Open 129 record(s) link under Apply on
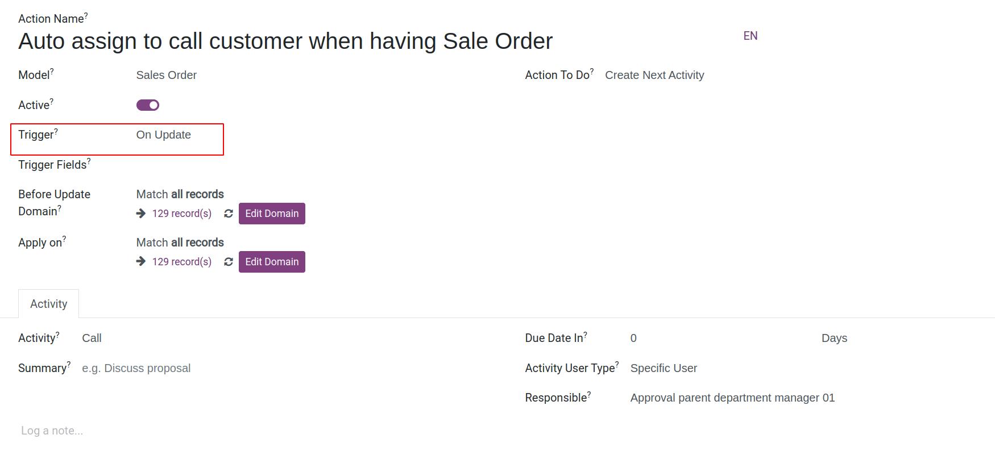 (182, 262)
